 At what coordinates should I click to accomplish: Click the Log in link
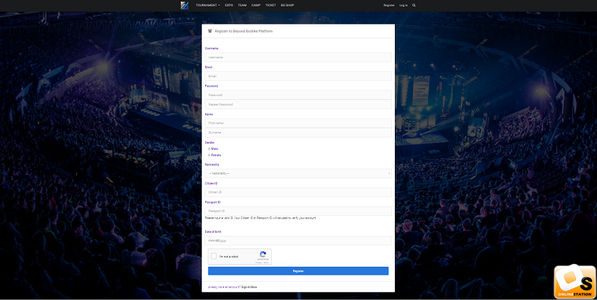tap(404, 5)
